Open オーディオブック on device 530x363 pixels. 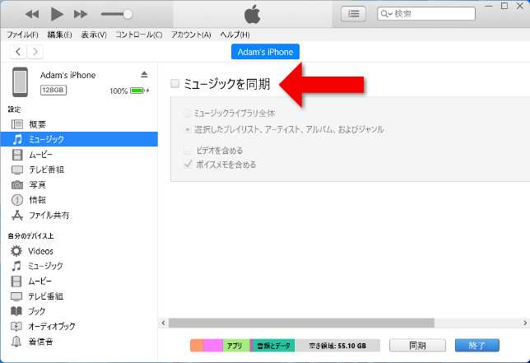click(x=79, y=327)
